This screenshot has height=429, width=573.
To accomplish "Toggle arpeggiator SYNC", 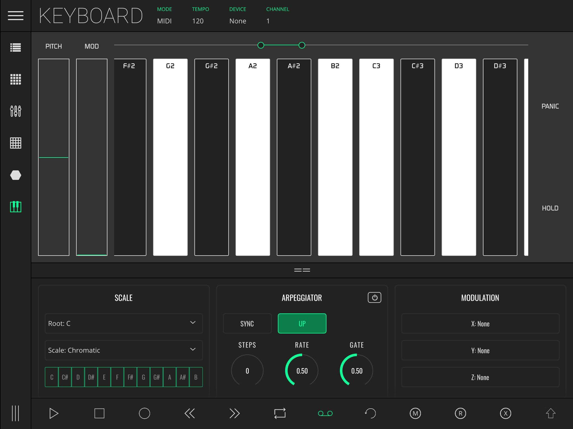I will click(247, 323).
